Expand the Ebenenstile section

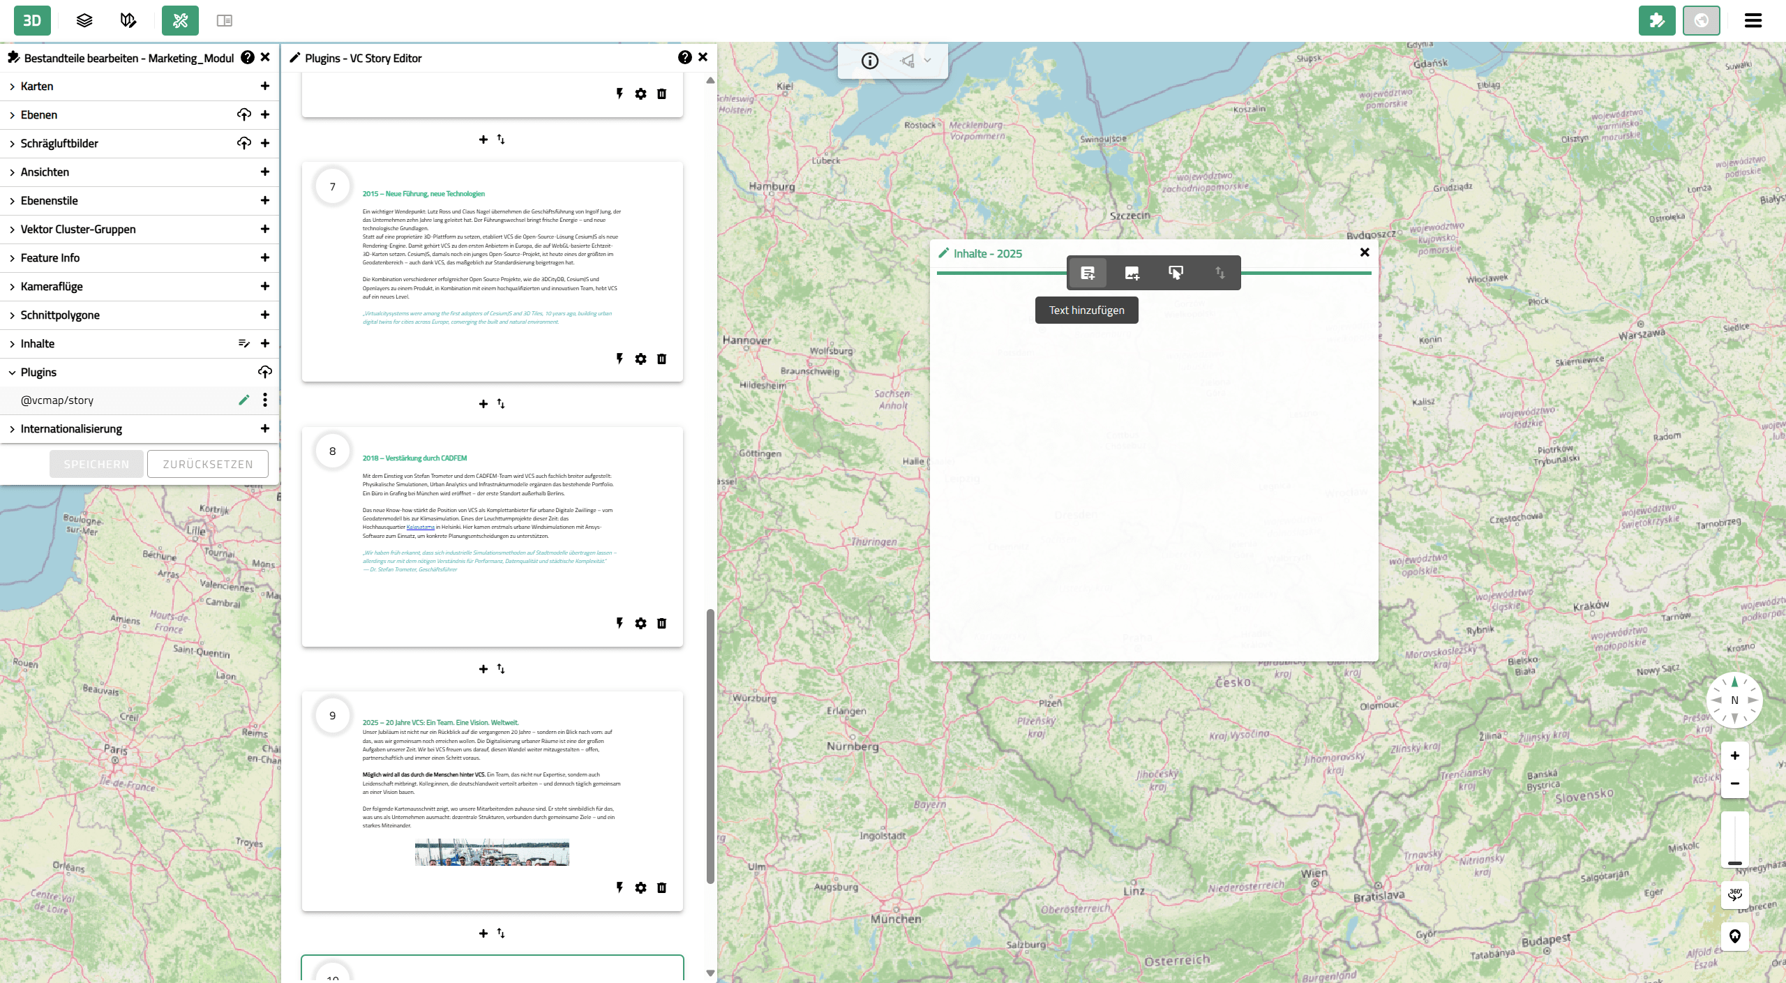click(12, 201)
